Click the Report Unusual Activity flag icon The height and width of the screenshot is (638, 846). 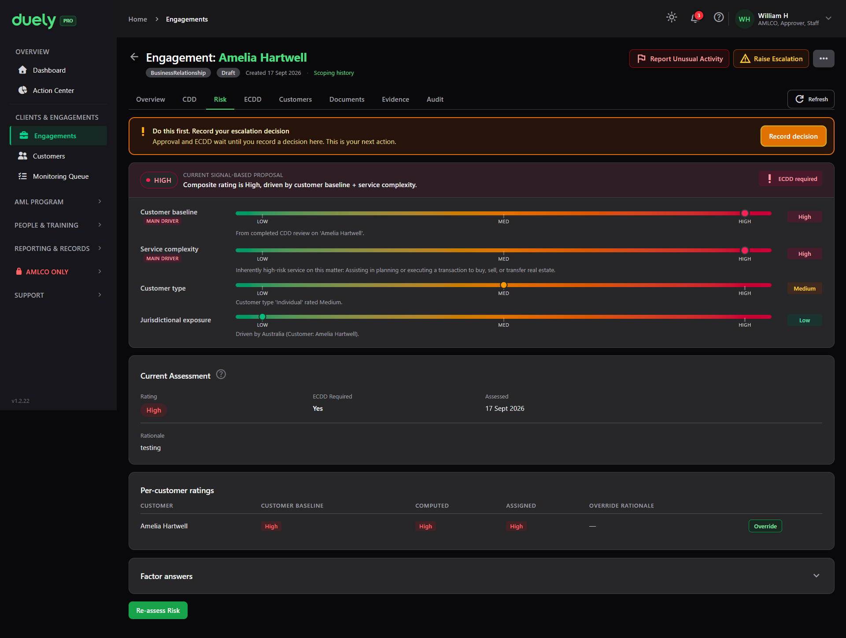[641, 59]
